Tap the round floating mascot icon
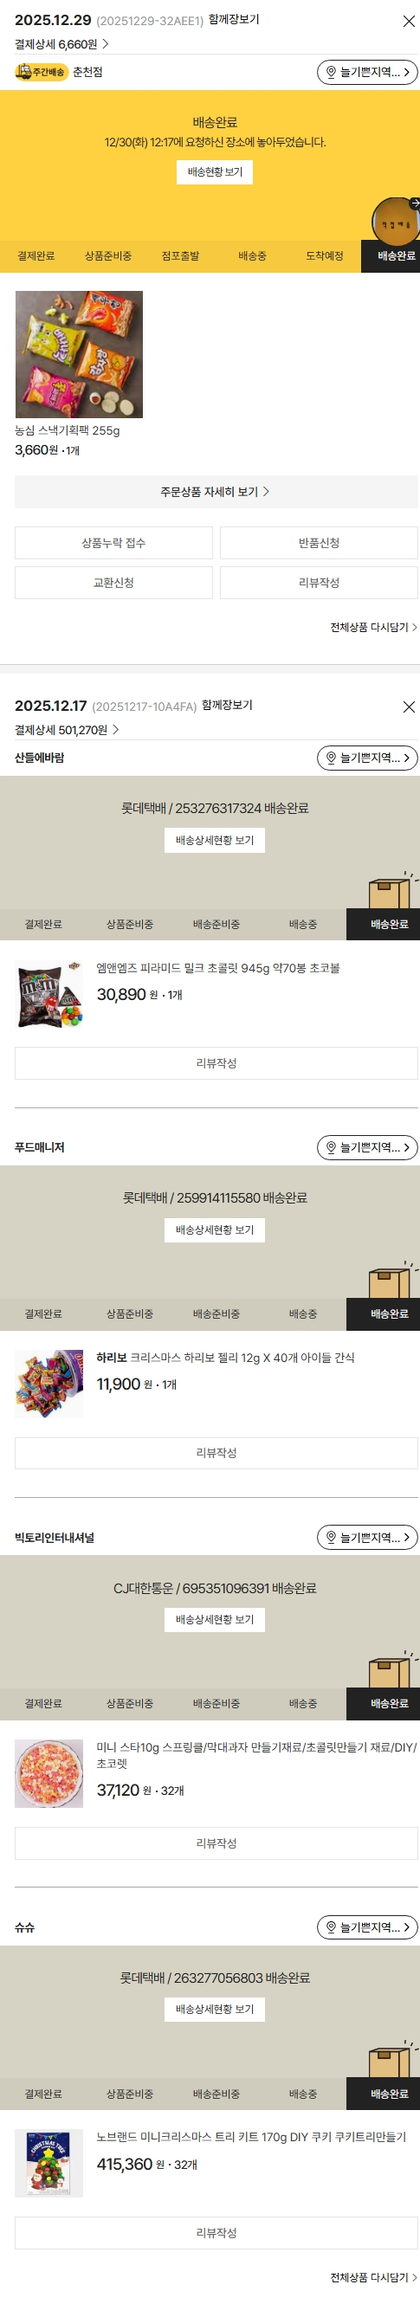Viewport: 420px width, 2304px height. pyautogui.click(x=395, y=222)
